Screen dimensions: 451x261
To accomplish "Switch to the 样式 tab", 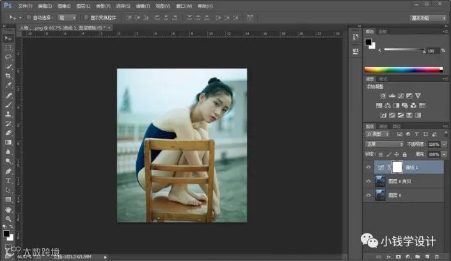I will pos(383,79).
